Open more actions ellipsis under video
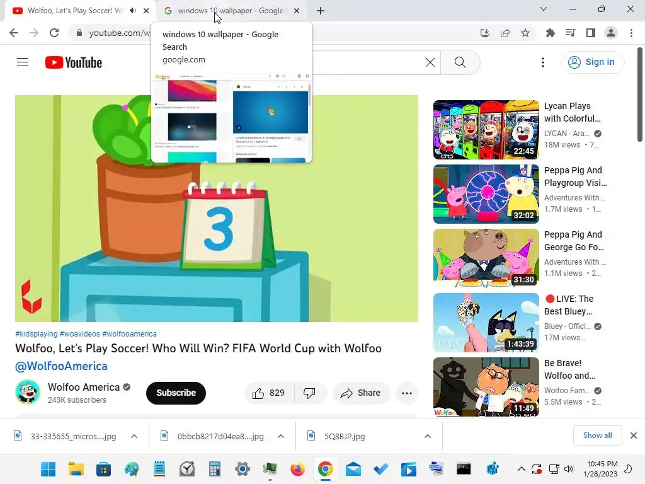The height and width of the screenshot is (484, 645). point(406,393)
